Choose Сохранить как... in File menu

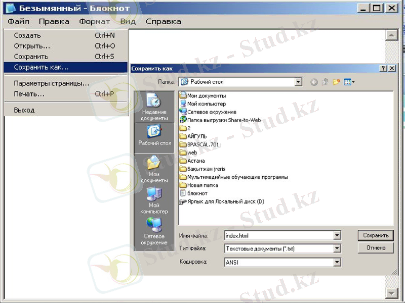(x=42, y=67)
